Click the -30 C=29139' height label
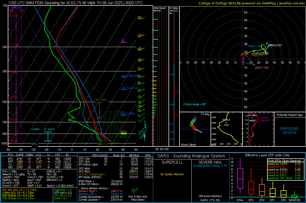The image size is (306, 203). (129, 76)
